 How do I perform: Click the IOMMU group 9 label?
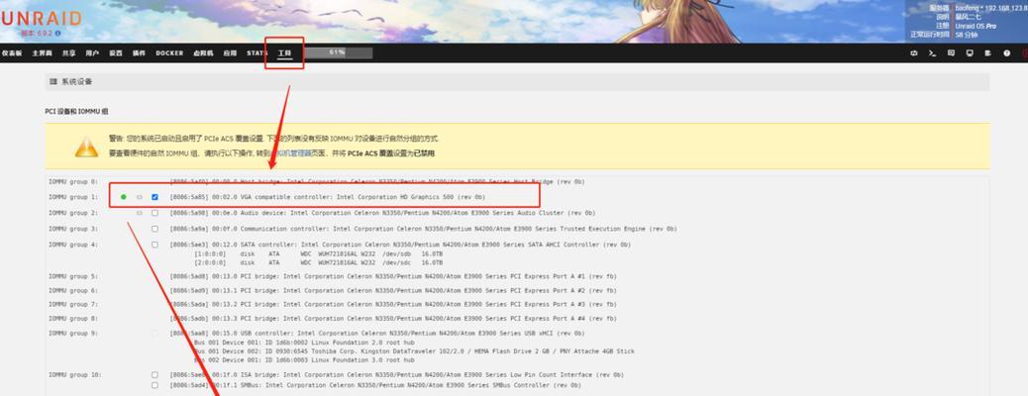[73, 333]
